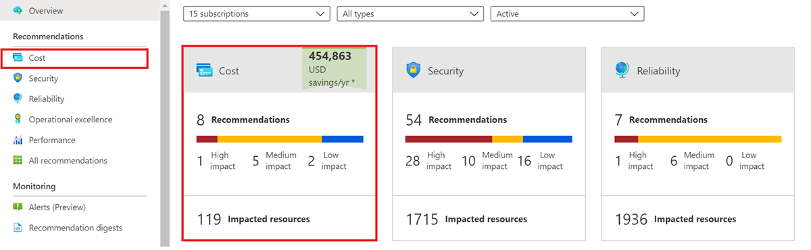The height and width of the screenshot is (250, 811).
Task: Expand the Active status dropdown
Action: coord(567,14)
